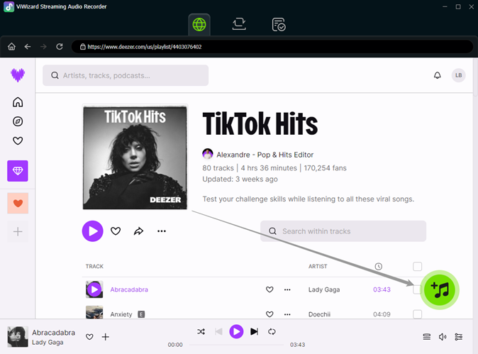Click the deezer.com URL address bar
This screenshot has height=354, width=478.
[272, 47]
